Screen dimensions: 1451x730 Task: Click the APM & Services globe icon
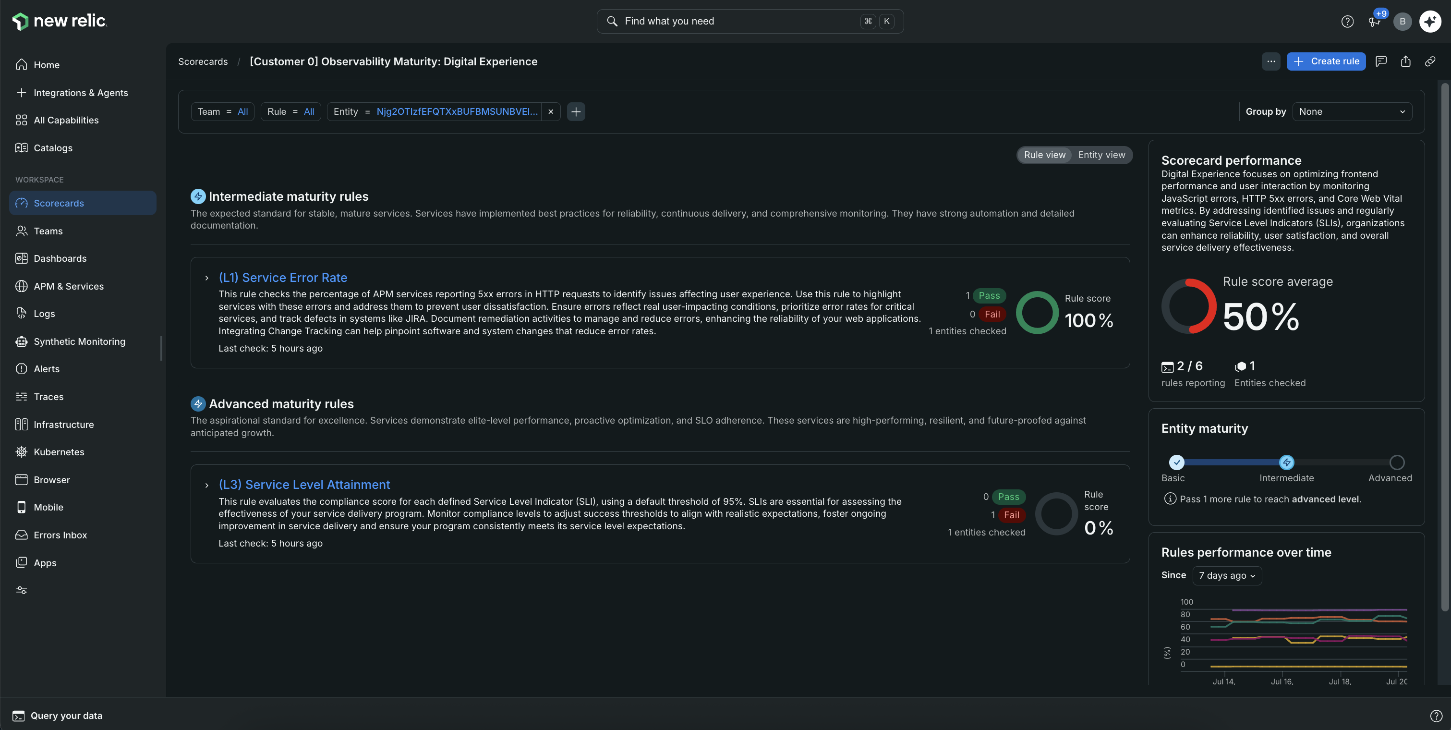click(x=22, y=286)
